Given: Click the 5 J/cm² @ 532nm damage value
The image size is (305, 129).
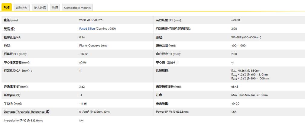Looking at the screenshot, I should pos(94,112).
